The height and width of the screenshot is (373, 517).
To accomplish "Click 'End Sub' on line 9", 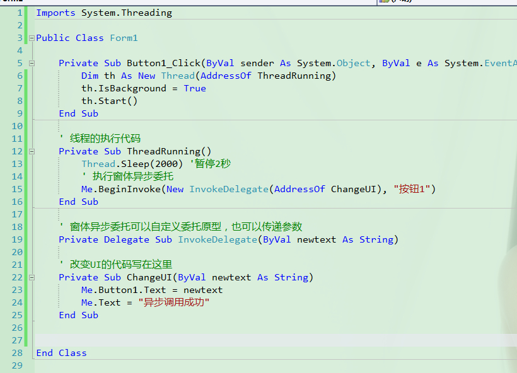I will 78,113.
